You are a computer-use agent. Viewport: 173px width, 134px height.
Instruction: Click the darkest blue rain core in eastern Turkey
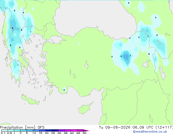(126, 57)
